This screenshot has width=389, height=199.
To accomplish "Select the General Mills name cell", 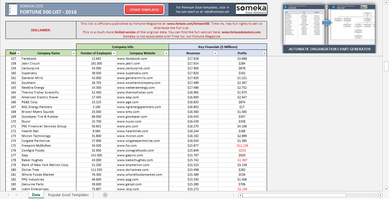I will pos(49,78).
